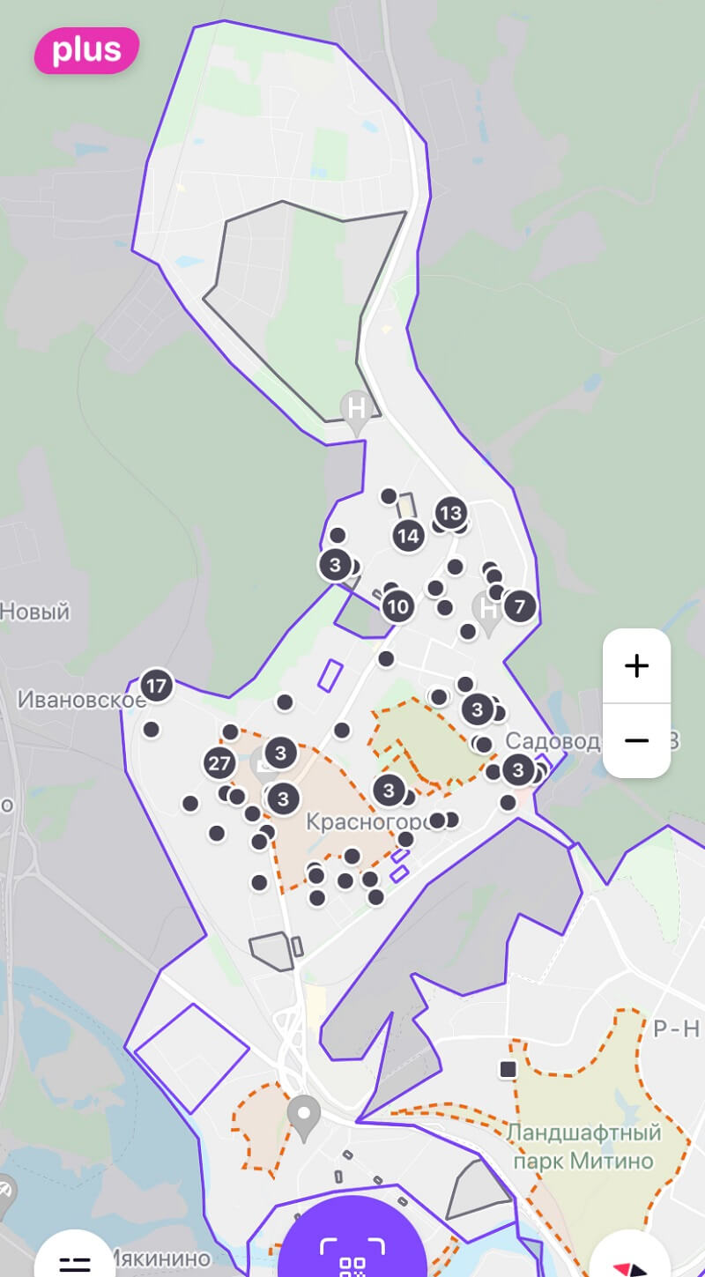This screenshot has height=1277, width=705.
Task: Select the cluster marker showing 13
Action: [x=450, y=512]
